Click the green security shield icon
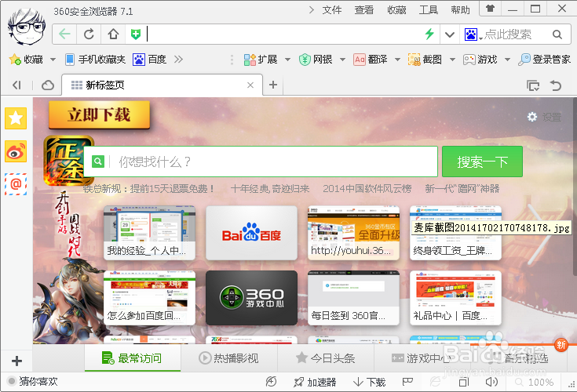 click(x=136, y=34)
